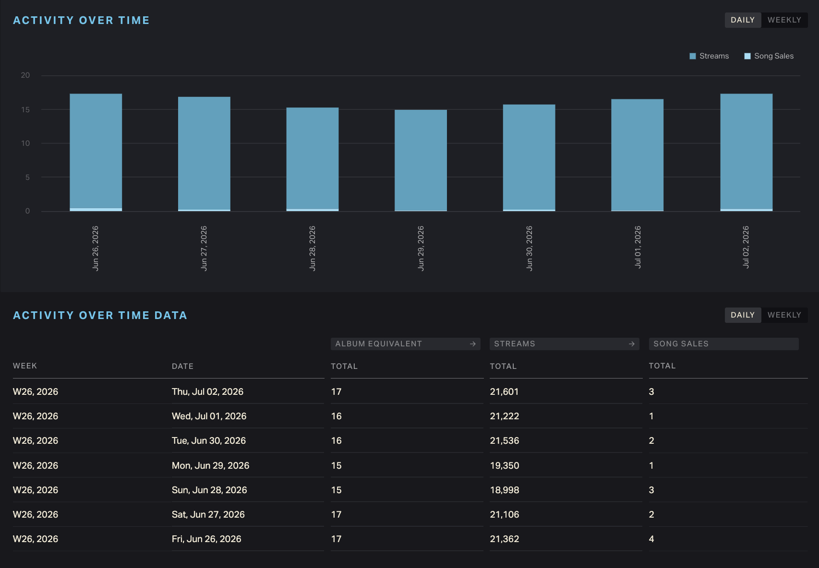Click the streams value 21,601
Image resolution: width=819 pixels, height=568 pixels.
(x=505, y=392)
